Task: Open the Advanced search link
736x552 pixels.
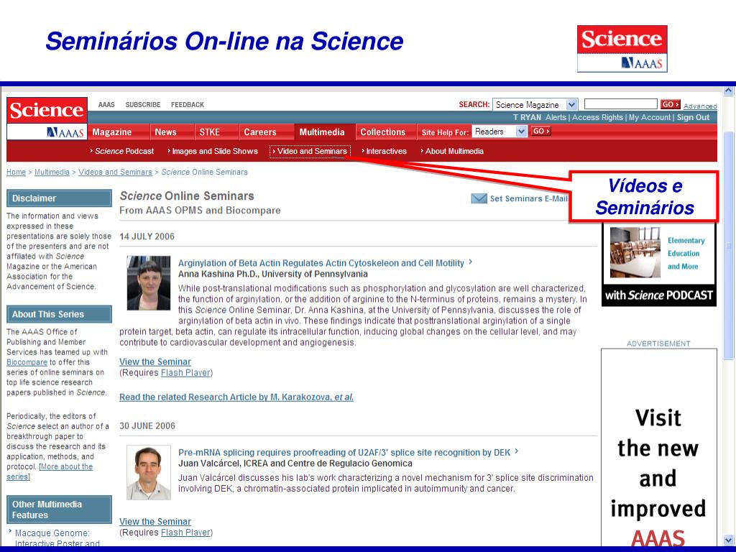Action: coord(700,106)
